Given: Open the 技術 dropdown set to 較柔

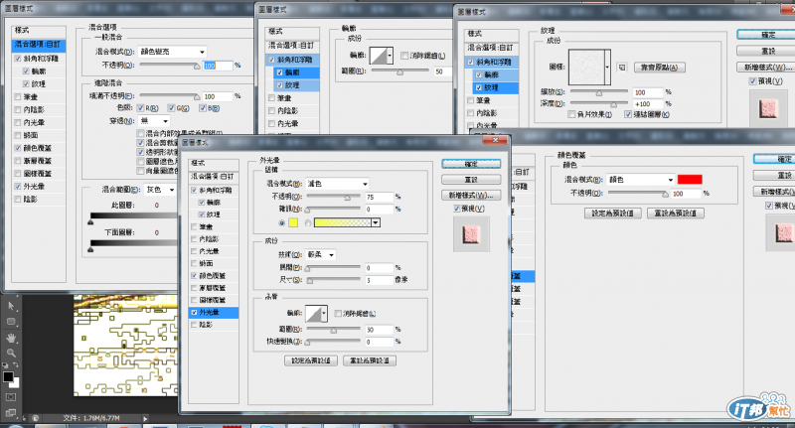Looking at the screenshot, I should click(320, 255).
